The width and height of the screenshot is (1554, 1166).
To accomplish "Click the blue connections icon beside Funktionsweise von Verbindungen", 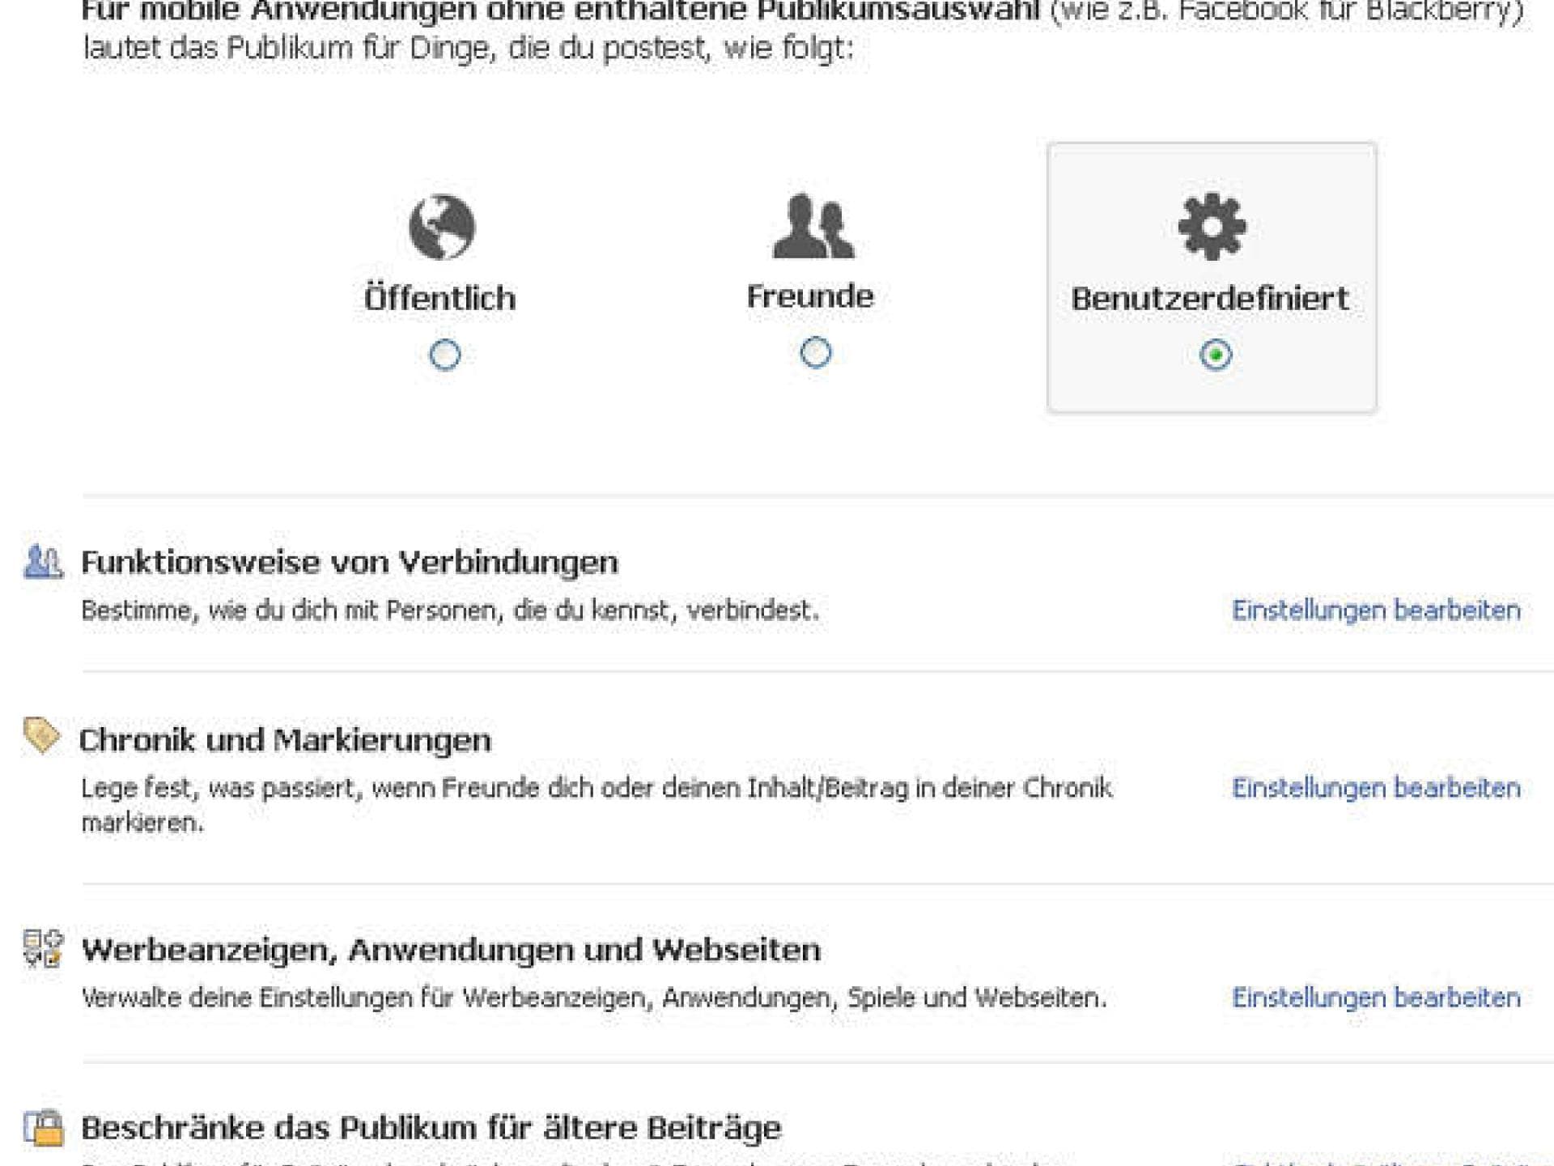I will (x=45, y=560).
